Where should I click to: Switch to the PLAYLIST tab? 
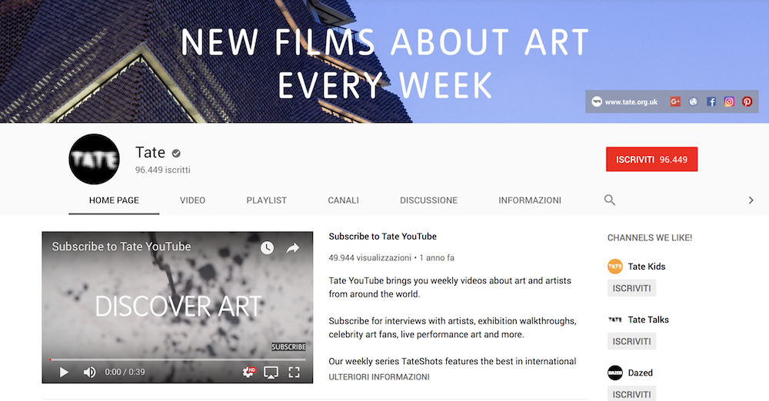click(266, 200)
